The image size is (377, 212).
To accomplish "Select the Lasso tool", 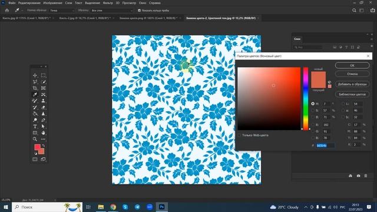I will tap(35, 82).
